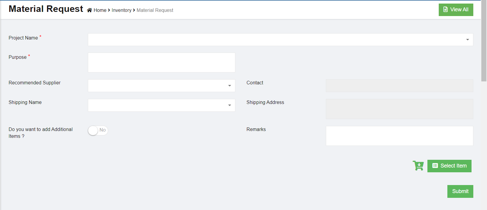Select the Material Request breadcrumb item
The height and width of the screenshot is (210, 487).
(155, 10)
